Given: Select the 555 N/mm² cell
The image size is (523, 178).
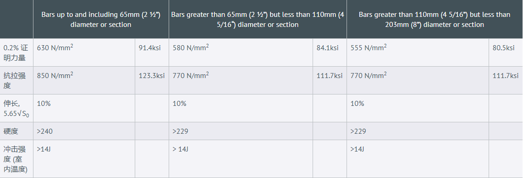Looking at the screenshot, I should pyautogui.click(x=418, y=52).
